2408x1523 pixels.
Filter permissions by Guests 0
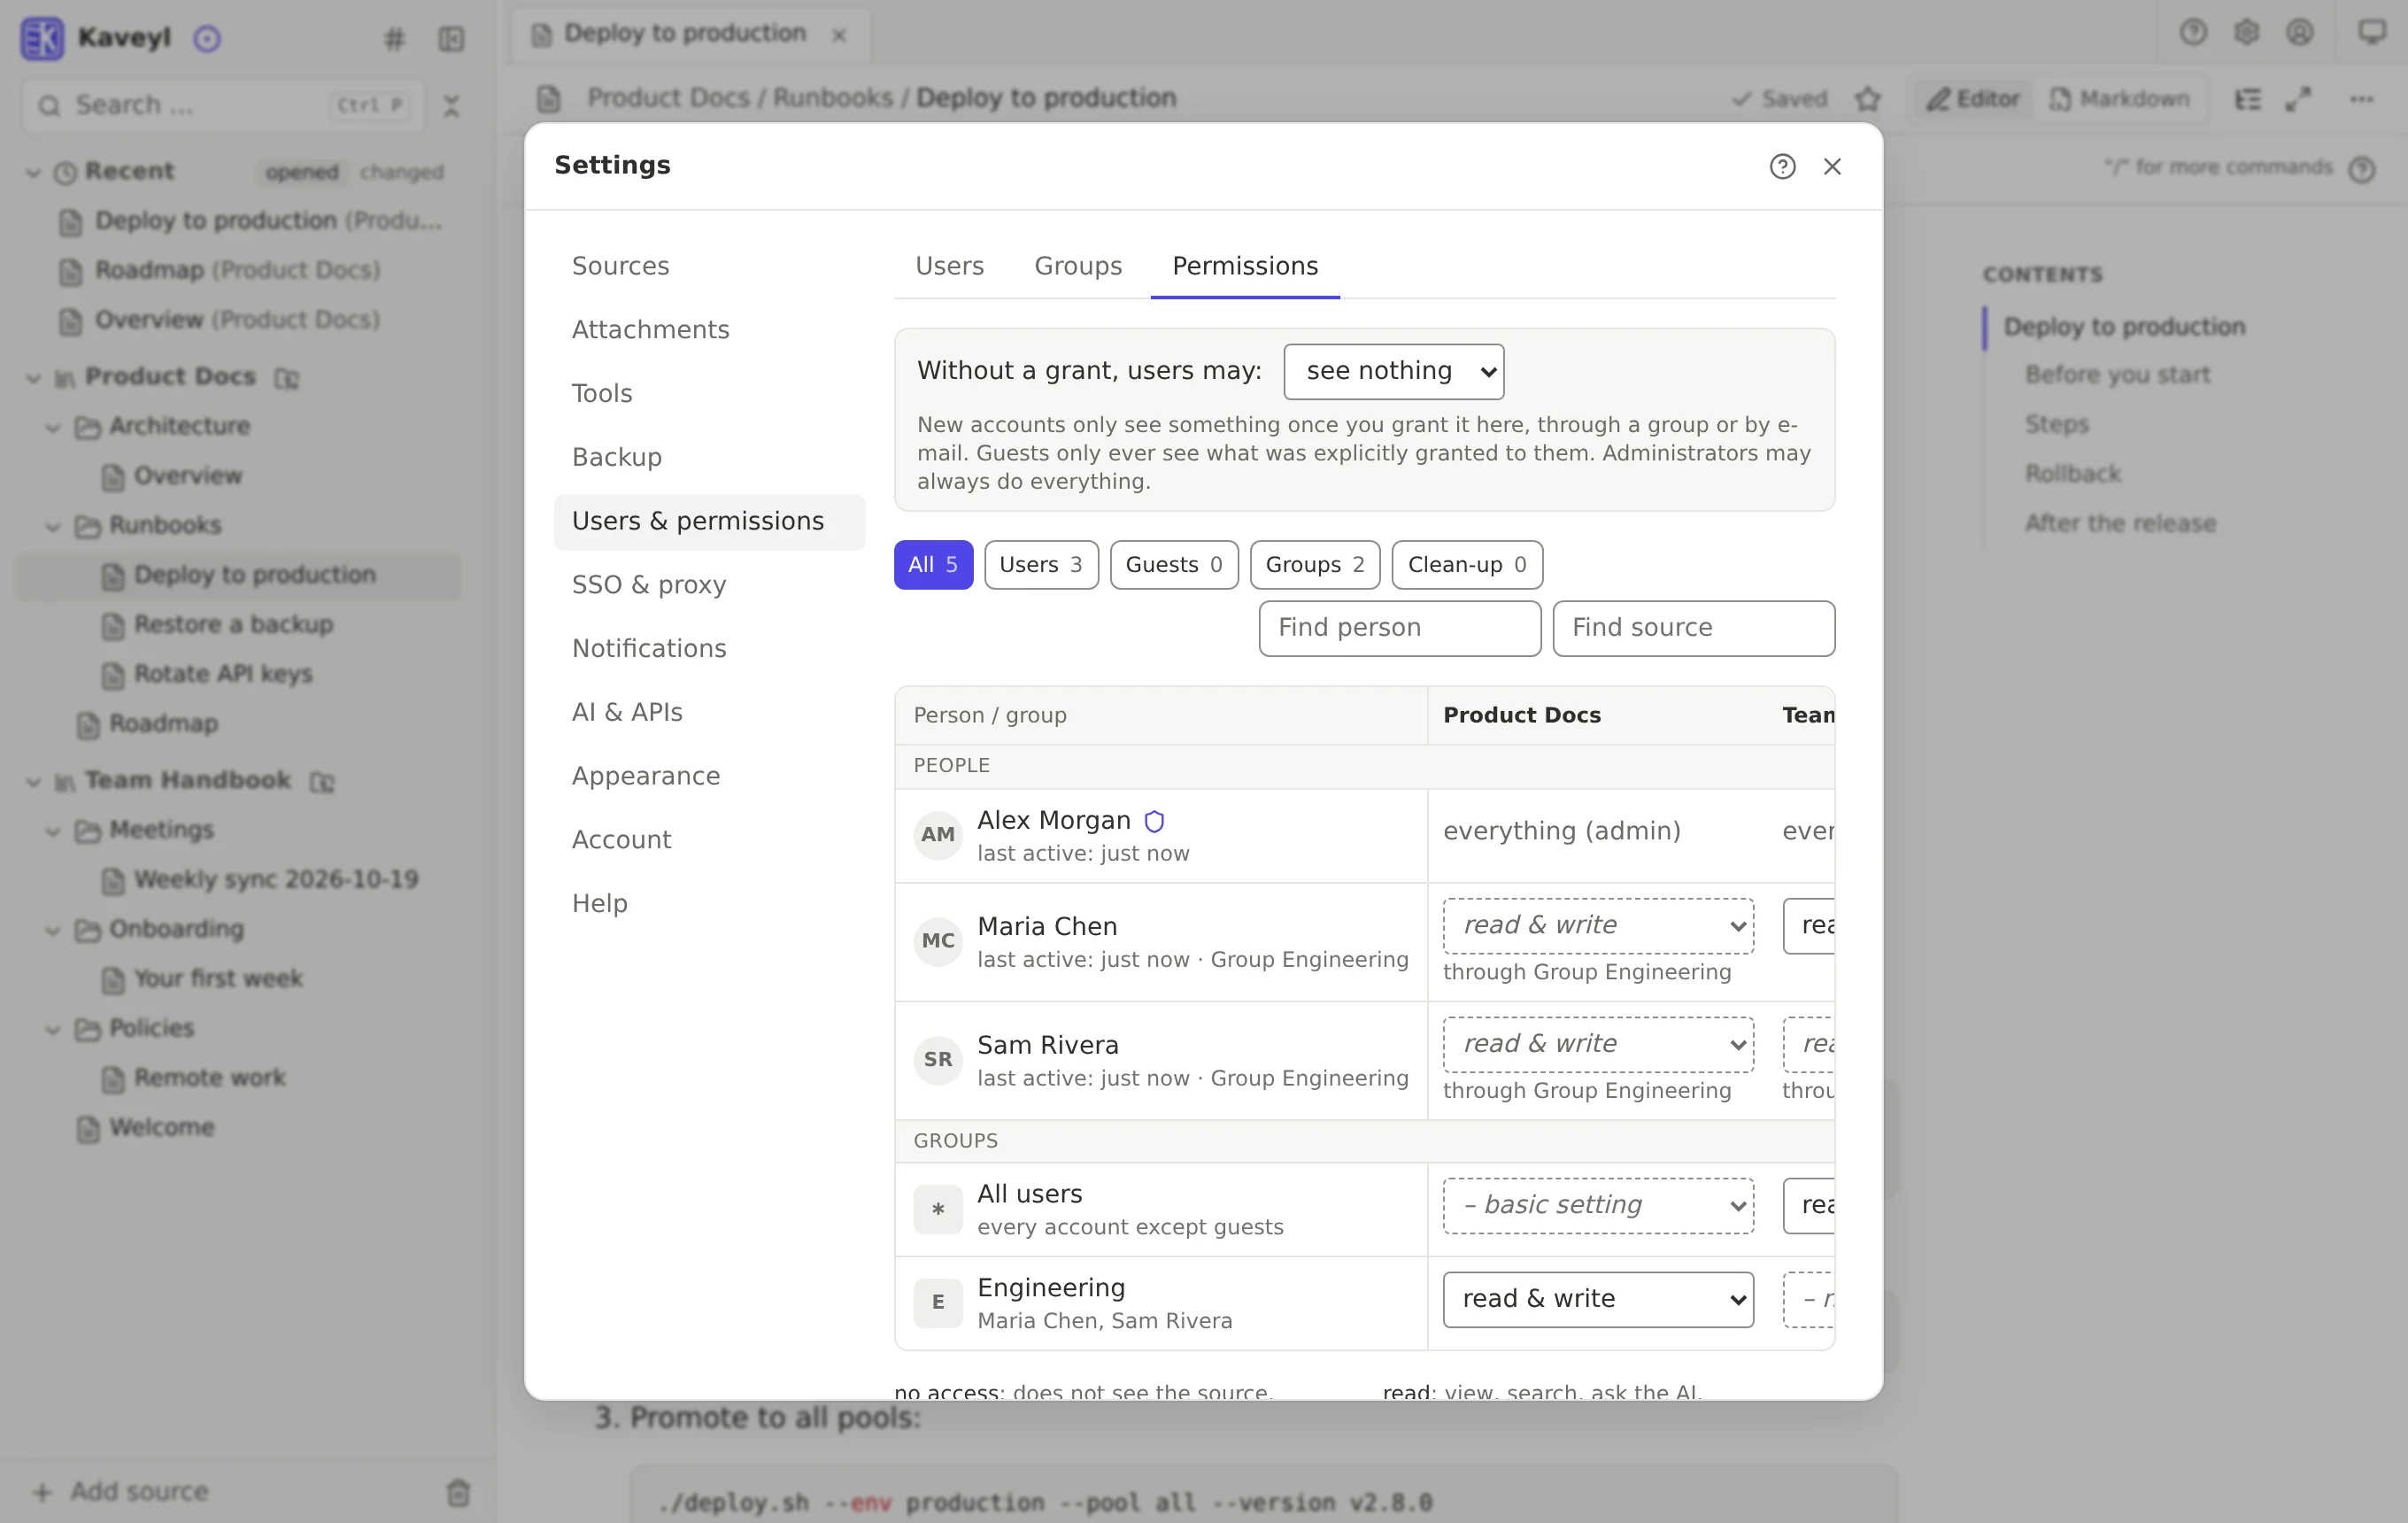(1174, 565)
